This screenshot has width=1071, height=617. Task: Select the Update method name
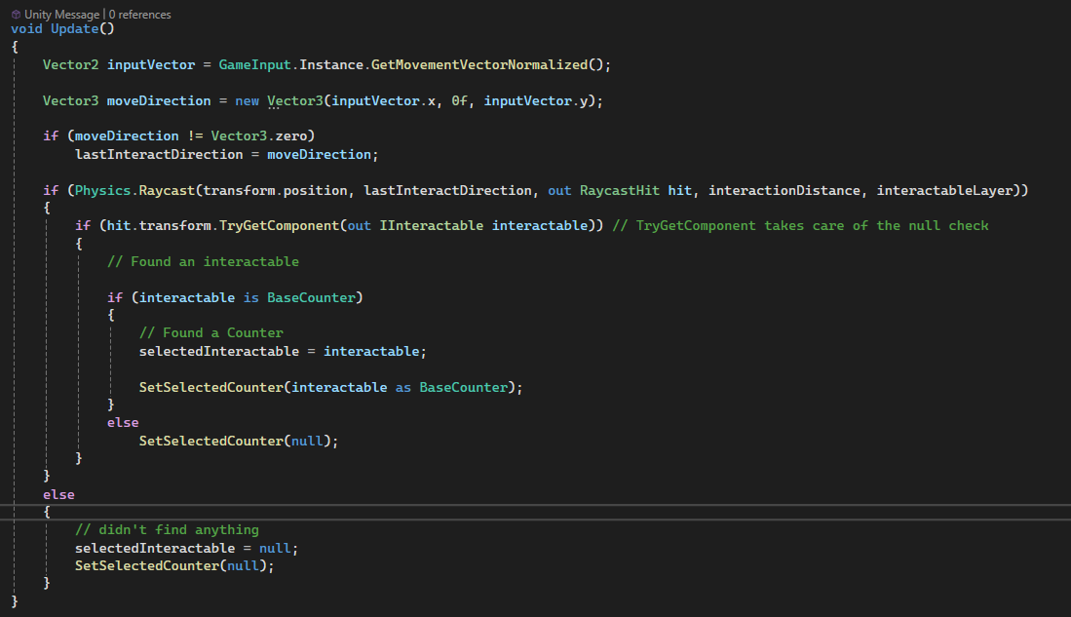click(73, 28)
